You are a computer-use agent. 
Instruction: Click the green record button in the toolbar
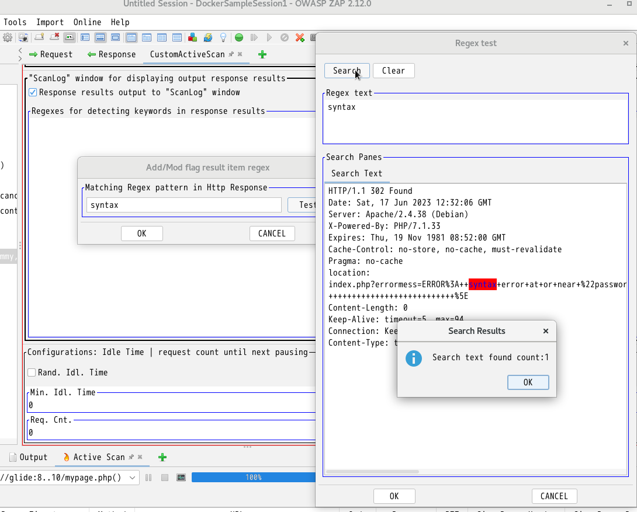tap(238, 37)
